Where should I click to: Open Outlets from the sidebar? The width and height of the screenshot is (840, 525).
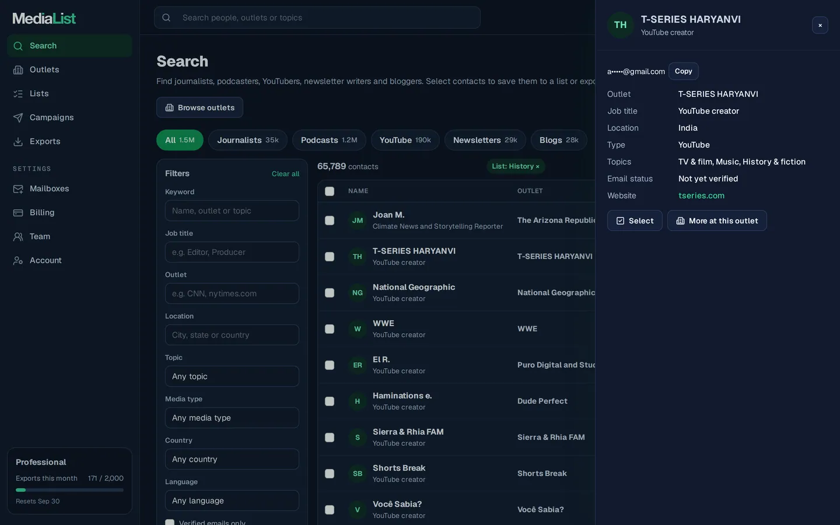(x=69, y=69)
